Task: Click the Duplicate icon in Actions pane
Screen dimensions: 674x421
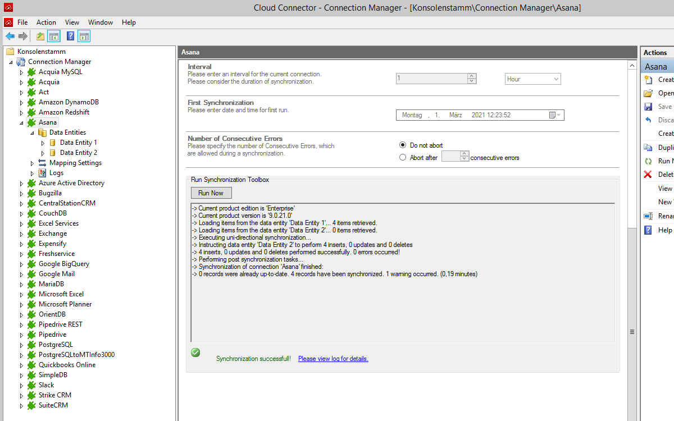Action: pyautogui.click(x=648, y=148)
